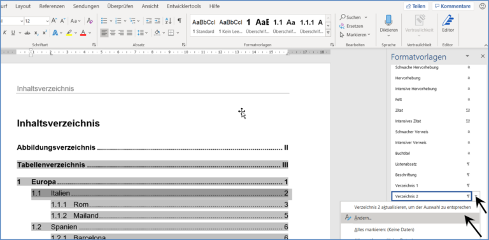Screen dimensions: 489x240
Task: Select Alles markieren: (Keine Daten) menu entry
Action: click(410, 230)
